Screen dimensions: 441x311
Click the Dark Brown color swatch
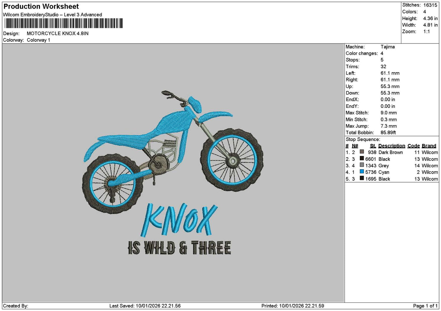[x=362, y=152]
